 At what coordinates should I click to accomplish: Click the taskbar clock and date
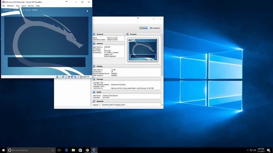point(261,150)
